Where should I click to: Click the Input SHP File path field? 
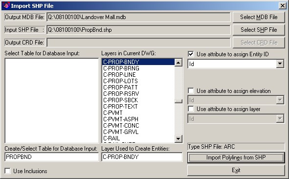coord(138,30)
